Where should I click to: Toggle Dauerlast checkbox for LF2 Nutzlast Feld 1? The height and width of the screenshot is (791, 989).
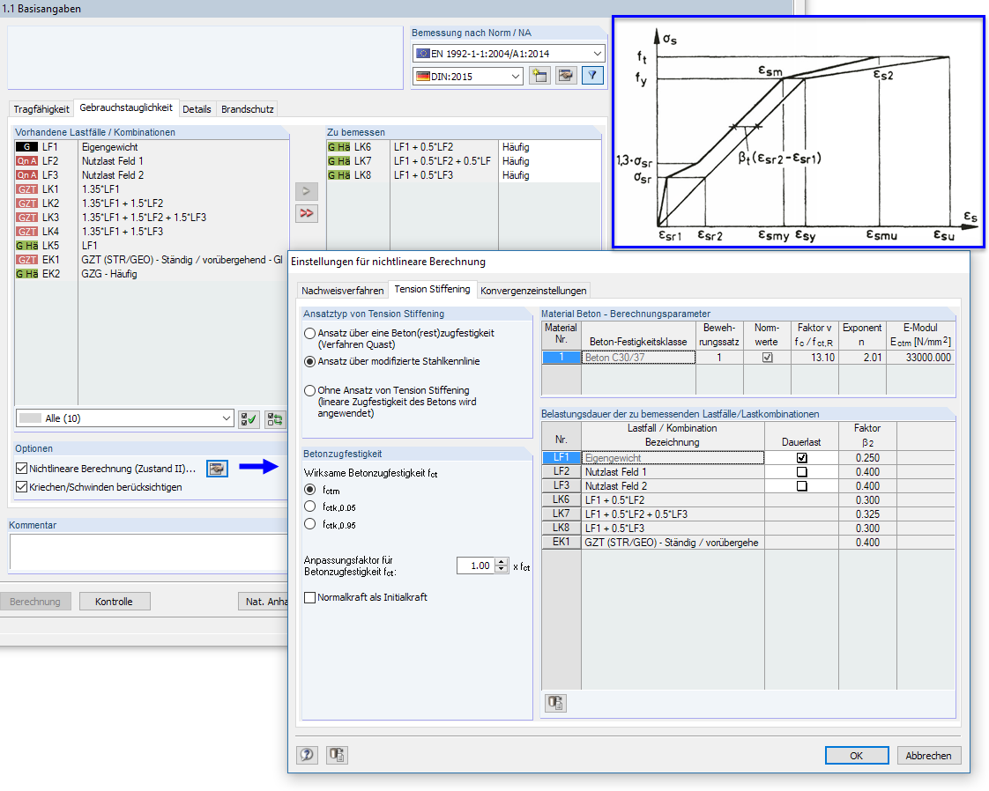(801, 471)
